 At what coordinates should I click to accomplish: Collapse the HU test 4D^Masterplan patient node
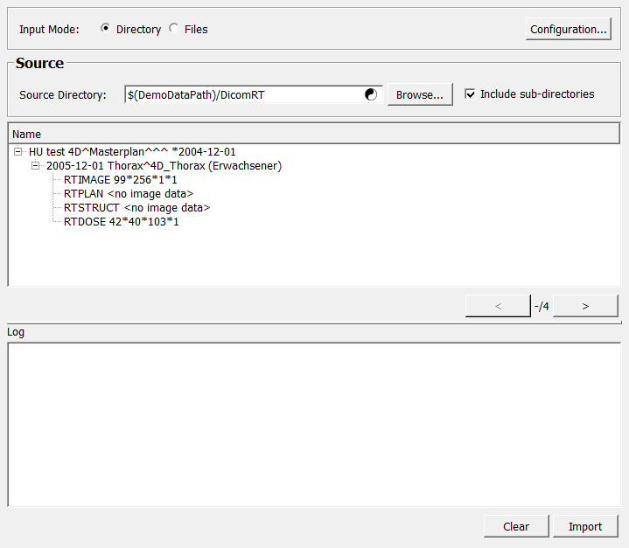[x=18, y=151]
